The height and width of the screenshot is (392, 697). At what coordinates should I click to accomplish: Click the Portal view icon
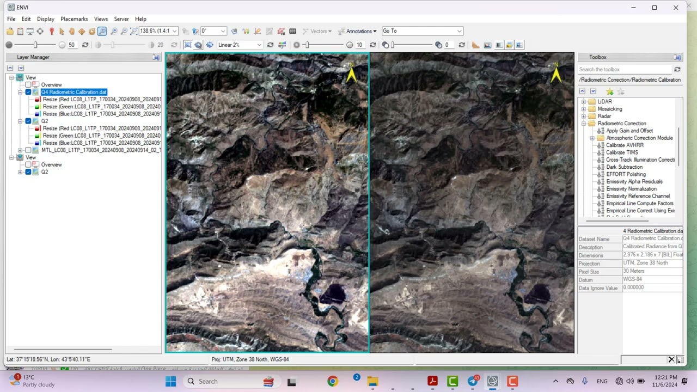[487, 45]
